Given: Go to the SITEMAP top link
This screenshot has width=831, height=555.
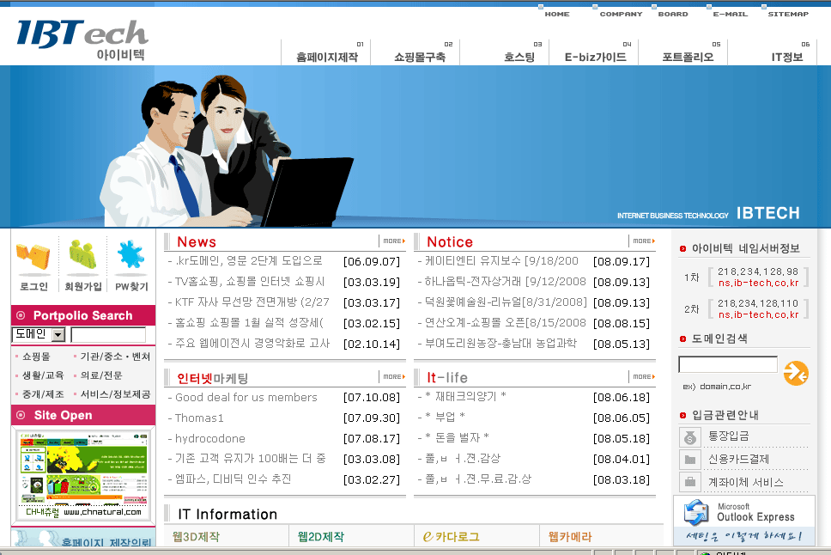Looking at the screenshot, I should pos(788,15).
